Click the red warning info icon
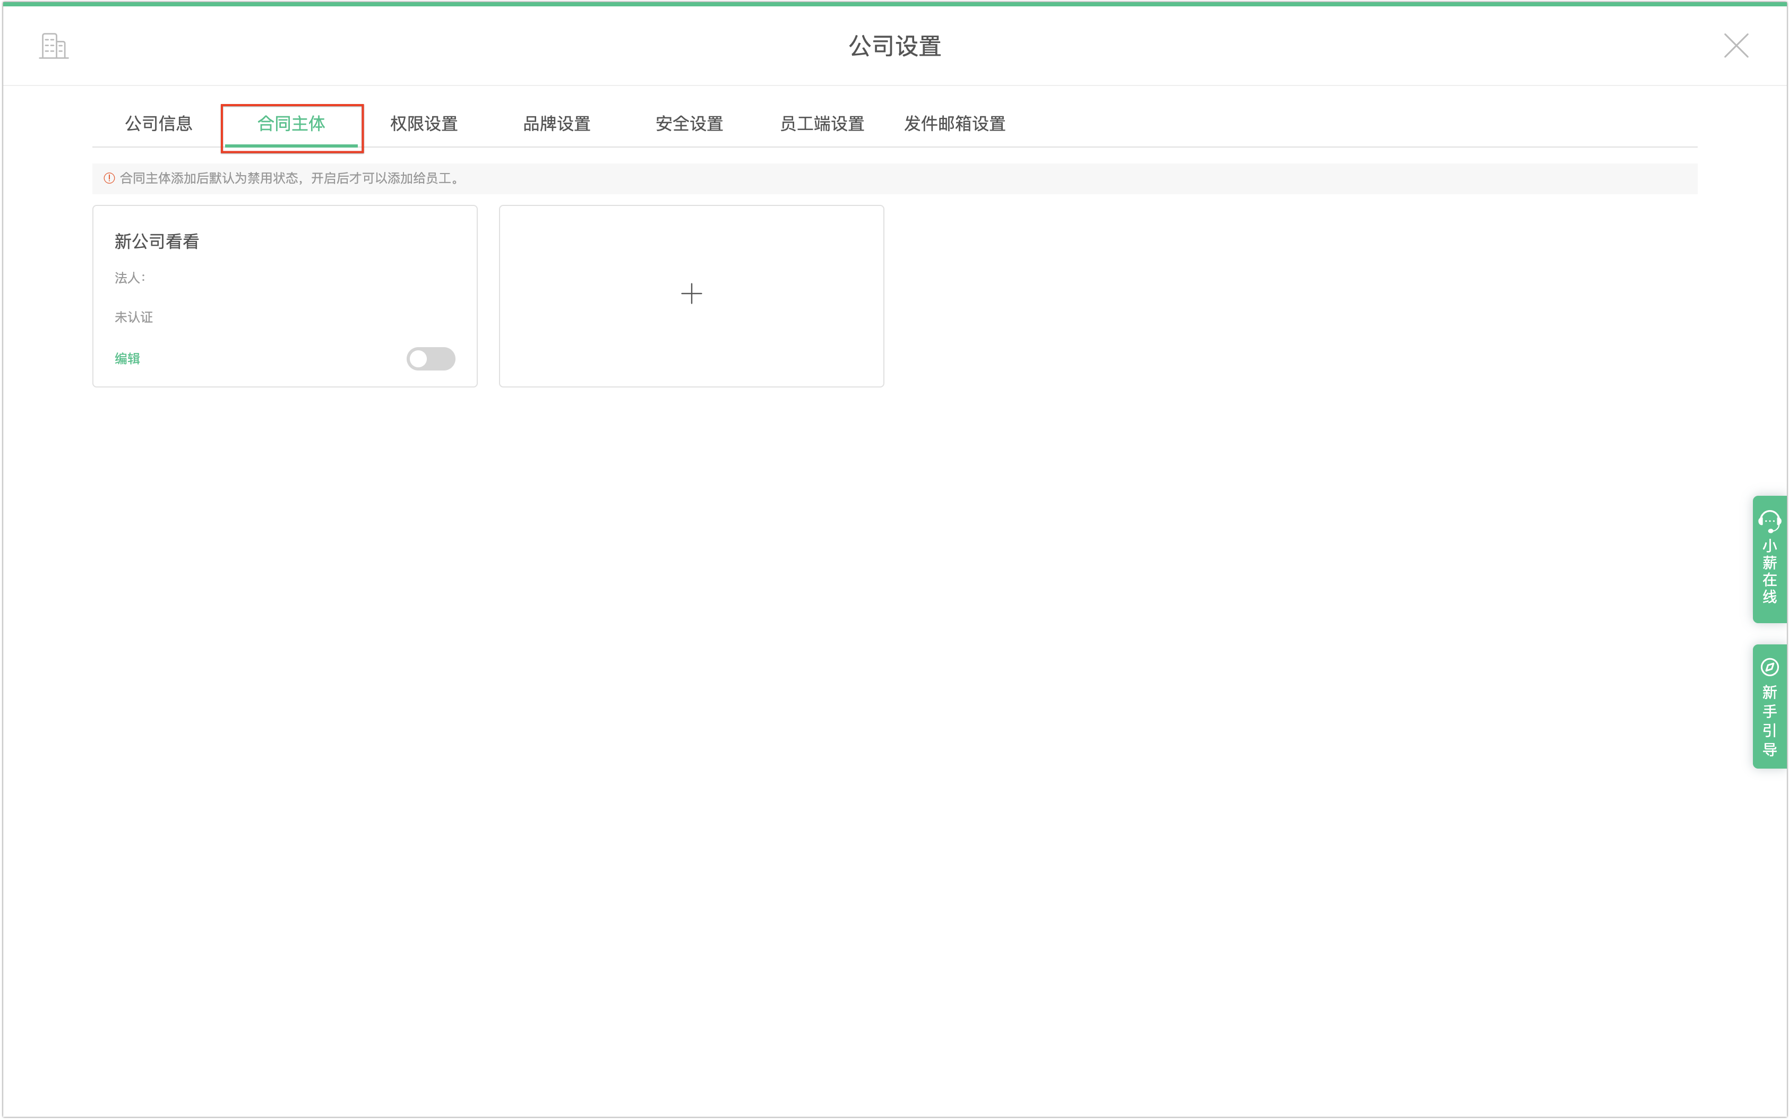1789x1120 pixels. coord(109,178)
